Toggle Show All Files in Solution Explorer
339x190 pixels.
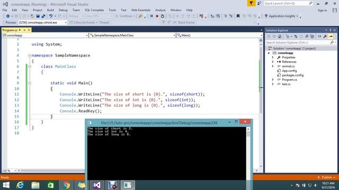coord(312,36)
